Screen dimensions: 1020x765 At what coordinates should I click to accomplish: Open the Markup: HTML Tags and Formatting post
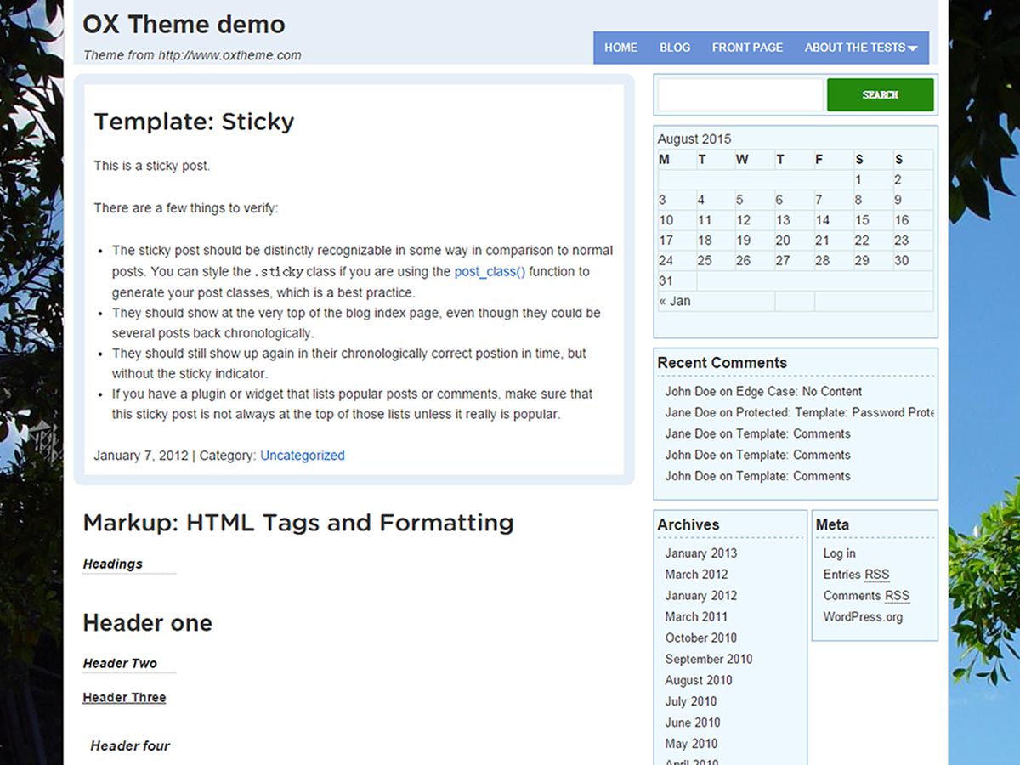(297, 522)
